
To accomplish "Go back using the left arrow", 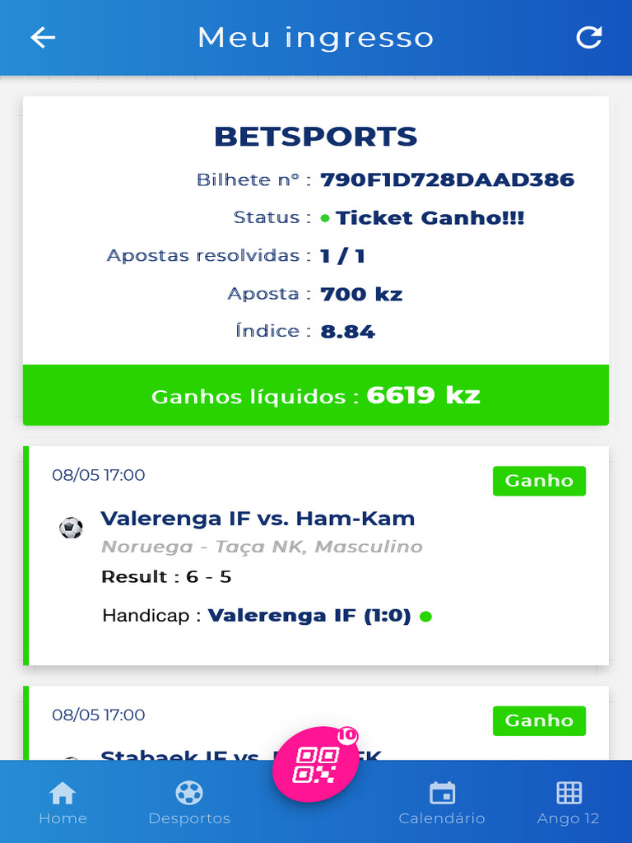I will pyautogui.click(x=43, y=38).
